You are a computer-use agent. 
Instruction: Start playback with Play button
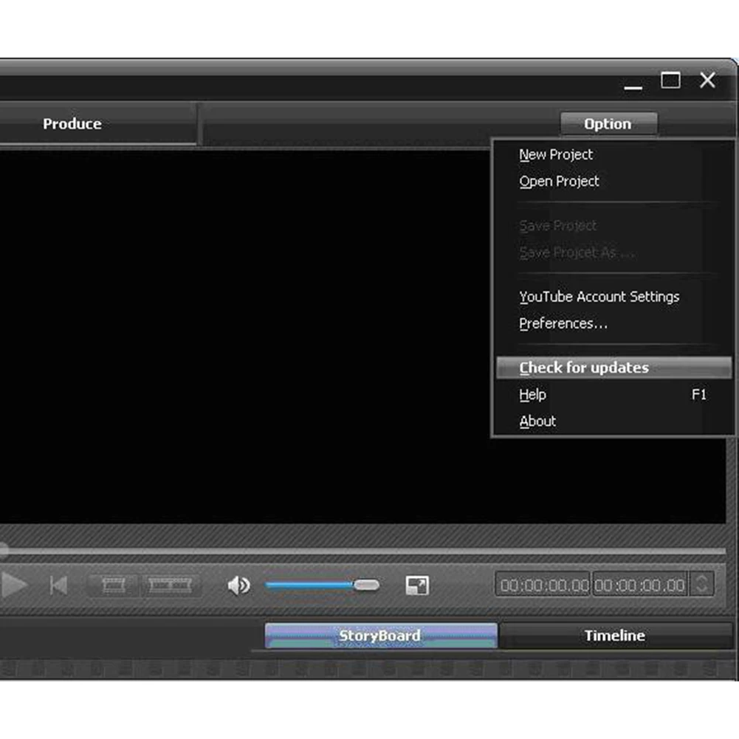(13, 585)
